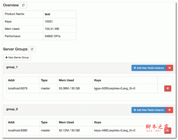This screenshot has width=178, height=140.
Task: Add New Redis Instance to group_1
Action: pyautogui.click(x=149, y=68)
